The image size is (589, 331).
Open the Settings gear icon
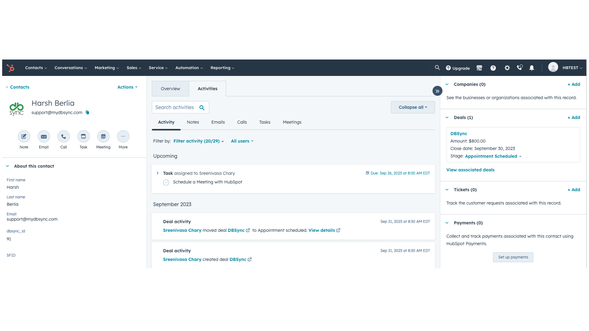tap(507, 68)
